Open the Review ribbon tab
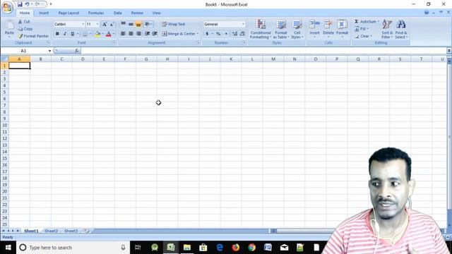The width and height of the screenshot is (452, 254). (x=137, y=13)
